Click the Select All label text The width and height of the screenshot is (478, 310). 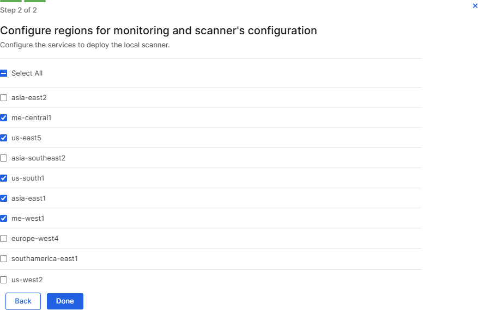pos(27,73)
